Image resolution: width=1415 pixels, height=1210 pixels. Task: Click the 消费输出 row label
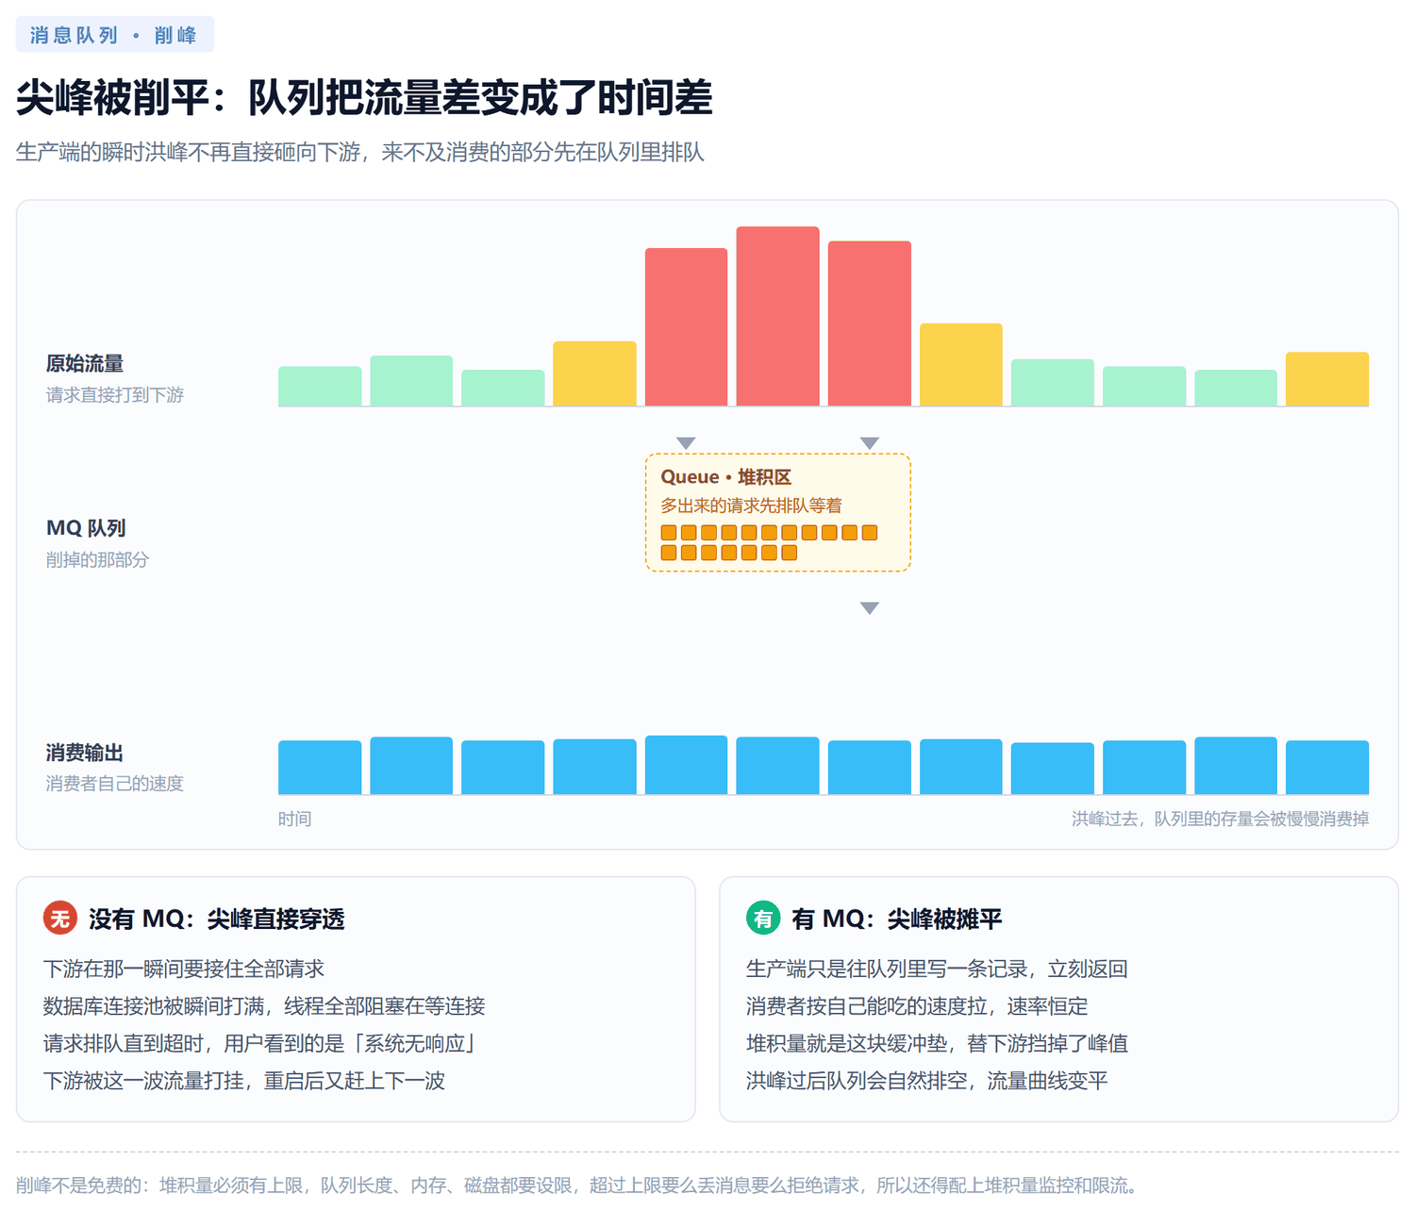pos(85,753)
